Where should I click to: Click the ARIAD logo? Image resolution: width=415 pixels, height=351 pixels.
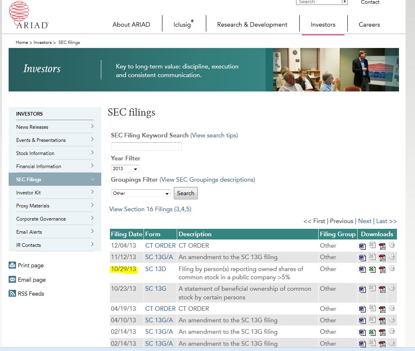[29, 16]
